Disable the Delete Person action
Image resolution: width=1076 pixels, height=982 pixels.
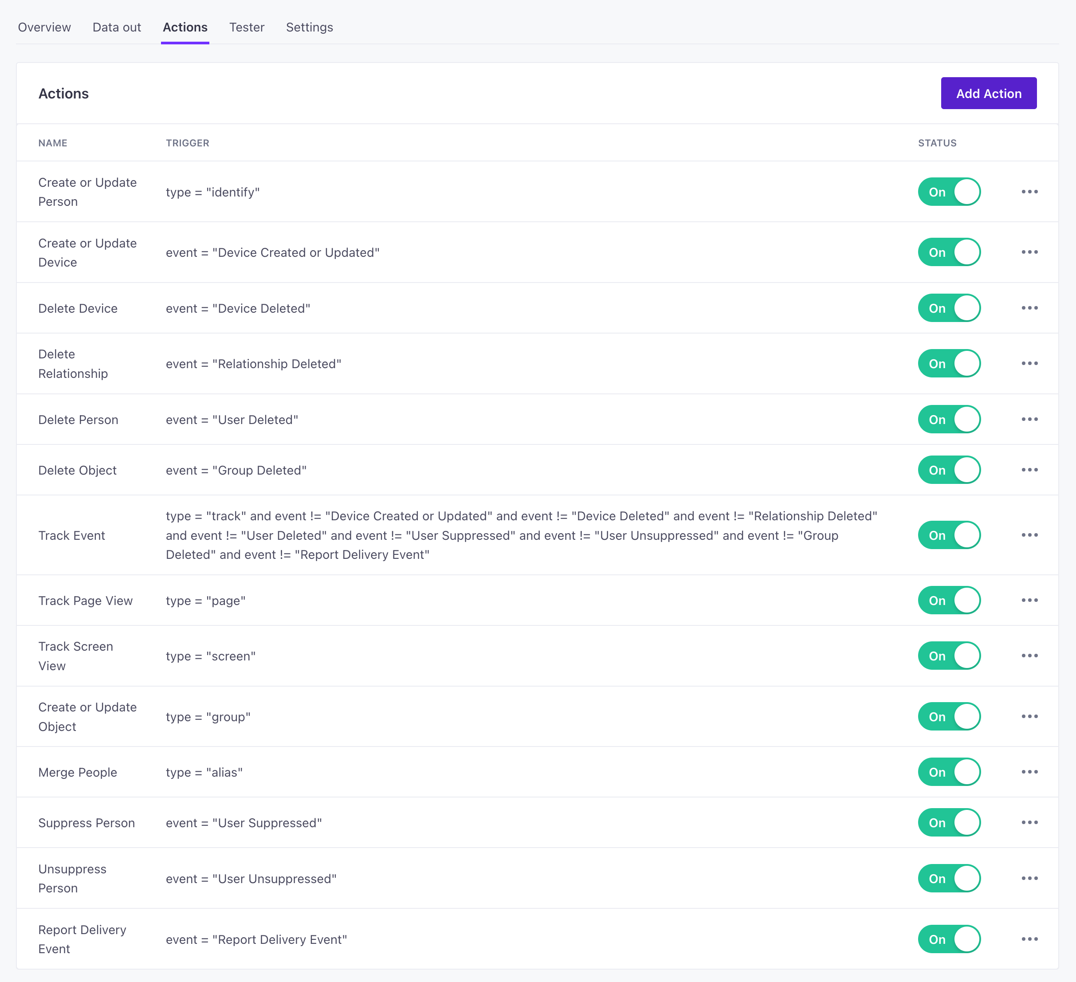click(949, 420)
